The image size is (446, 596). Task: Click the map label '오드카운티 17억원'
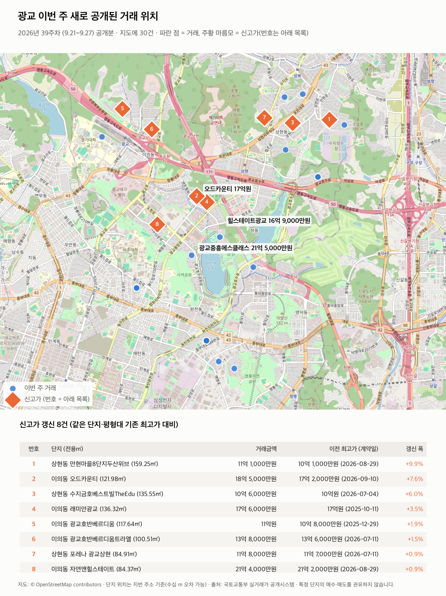pos(228,189)
